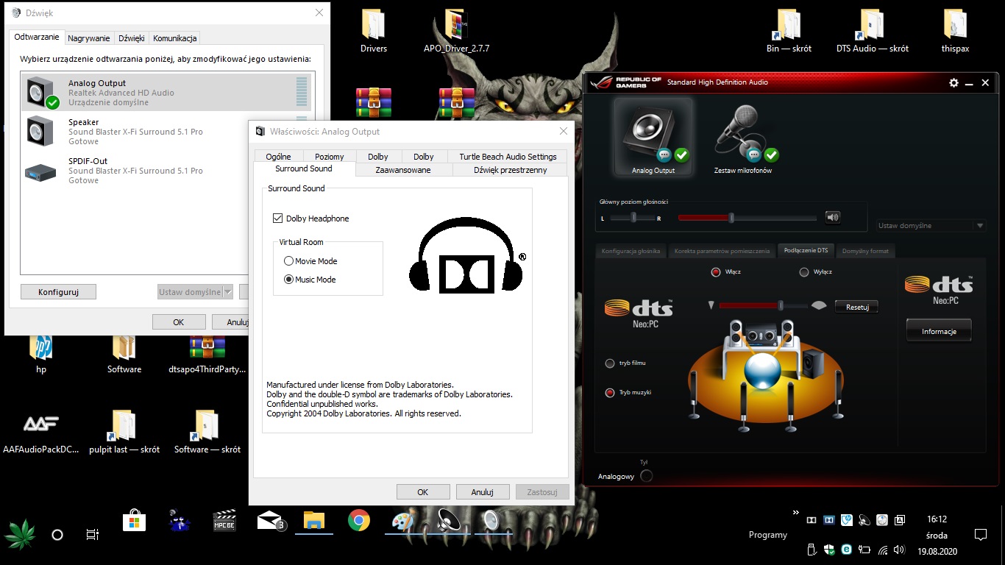Switch to Nagrywanie tab

89,38
